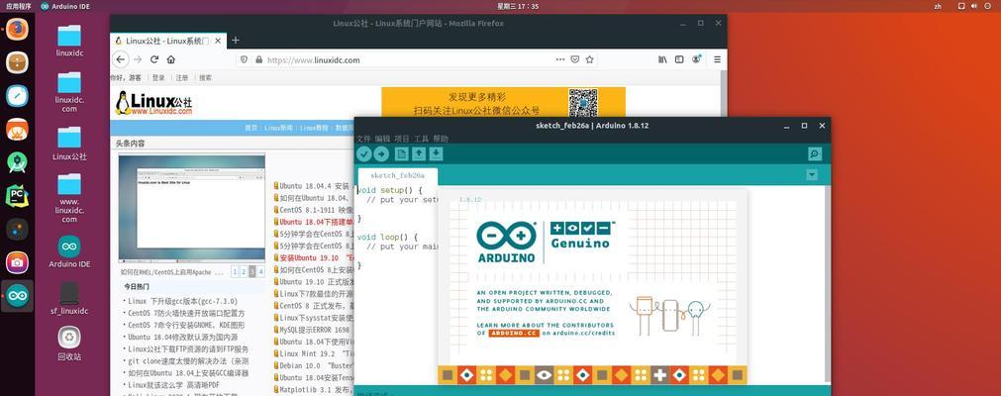This screenshot has height=396, width=1001.
Task: Open the 回收站 trash desktop icon
Action: (x=69, y=344)
